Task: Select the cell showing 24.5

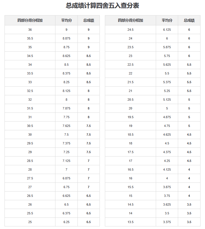Action: (130, 30)
